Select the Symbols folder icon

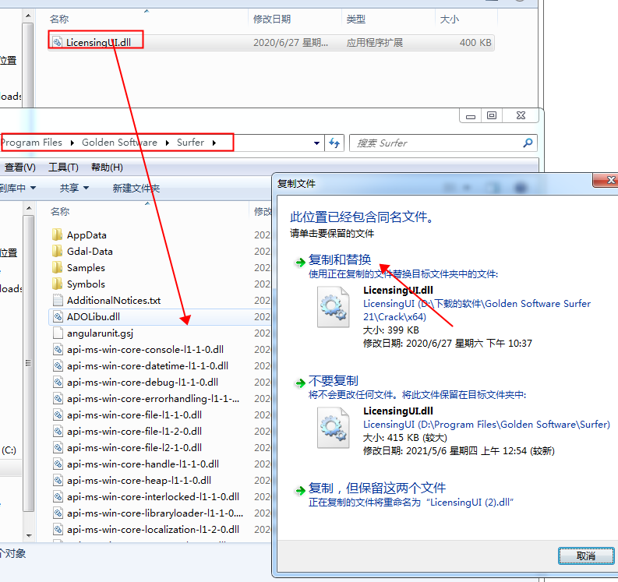[x=58, y=284]
